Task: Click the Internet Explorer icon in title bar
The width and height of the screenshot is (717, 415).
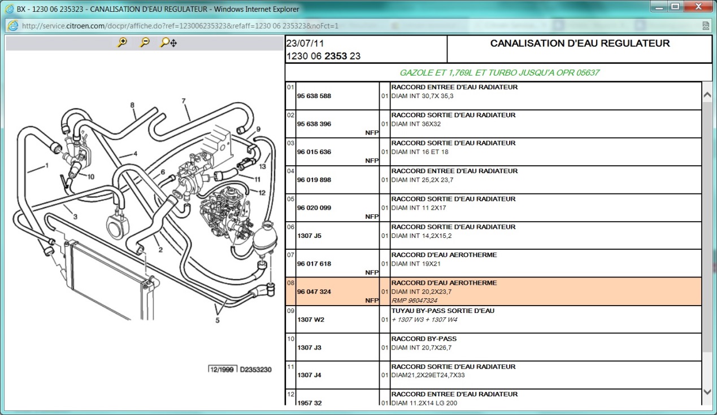Action: pyautogui.click(x=10, y=9)
